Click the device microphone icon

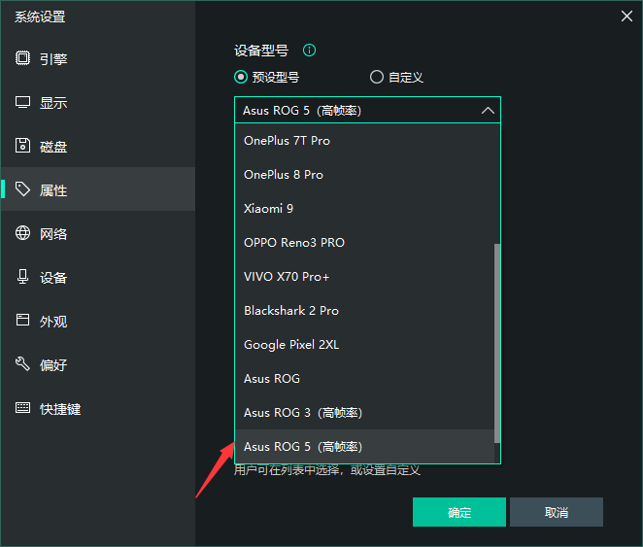click(x=23, y=277)
